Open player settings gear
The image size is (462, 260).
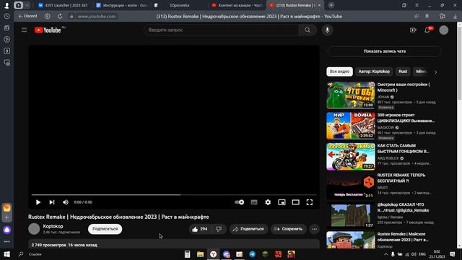click(x=268, y=202)
